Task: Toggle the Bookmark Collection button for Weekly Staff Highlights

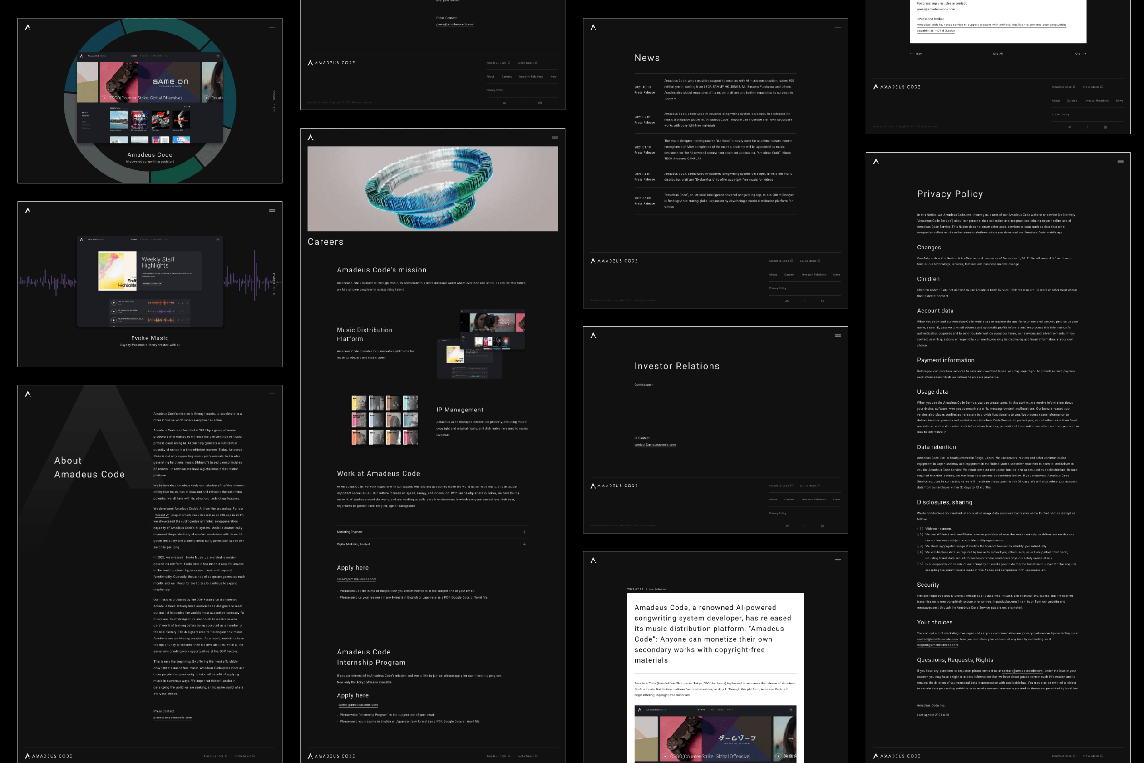Action: (x=152, y=284)
